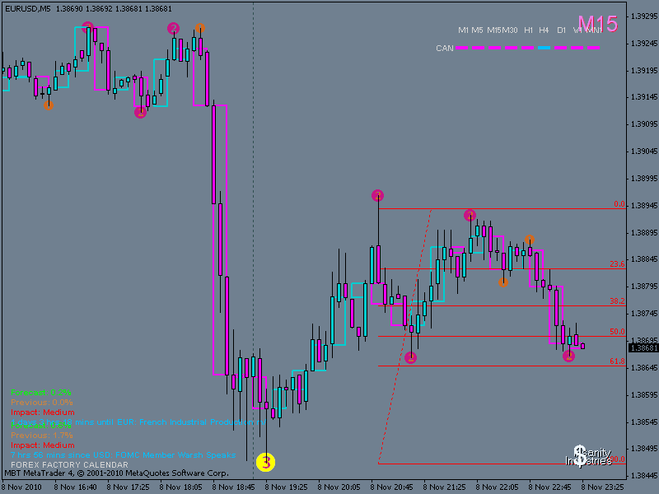Click the large pink M15 indicator label
Image resolution: width=659 pixels, height=494 pixels.
pyautogui.click(x=598, y=24)
